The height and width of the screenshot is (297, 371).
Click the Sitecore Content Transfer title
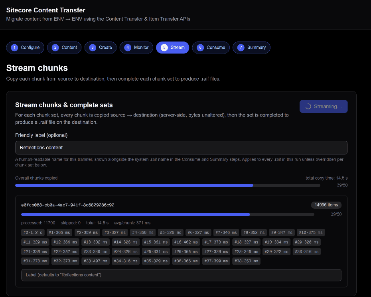click(45, 10)
